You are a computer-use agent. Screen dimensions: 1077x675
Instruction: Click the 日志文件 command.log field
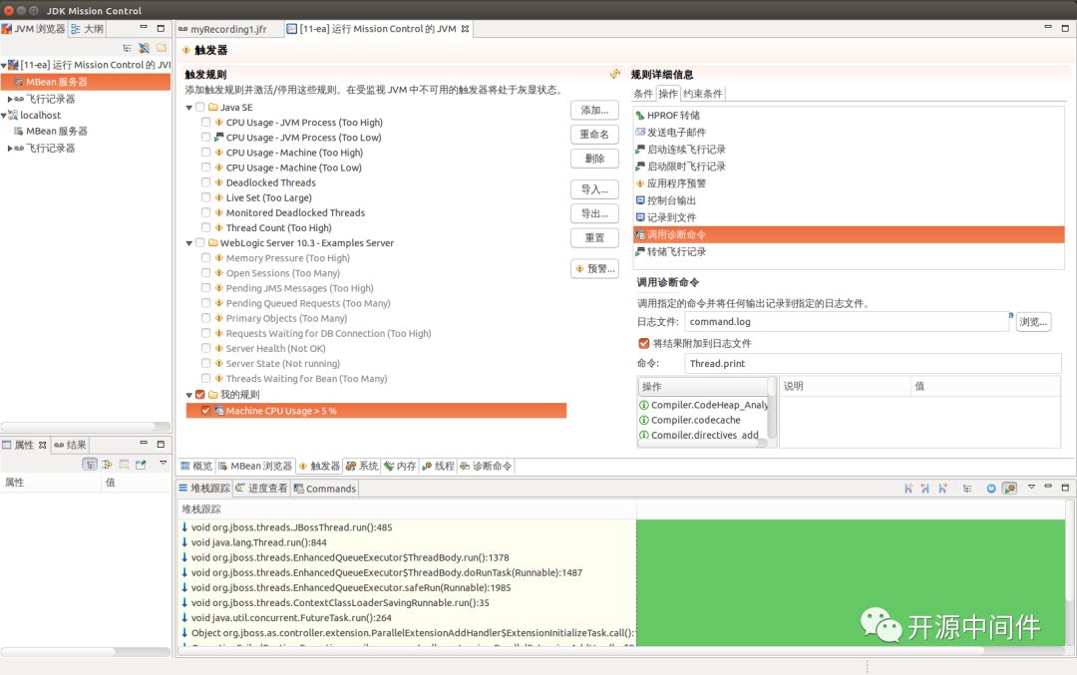point(847,321)
